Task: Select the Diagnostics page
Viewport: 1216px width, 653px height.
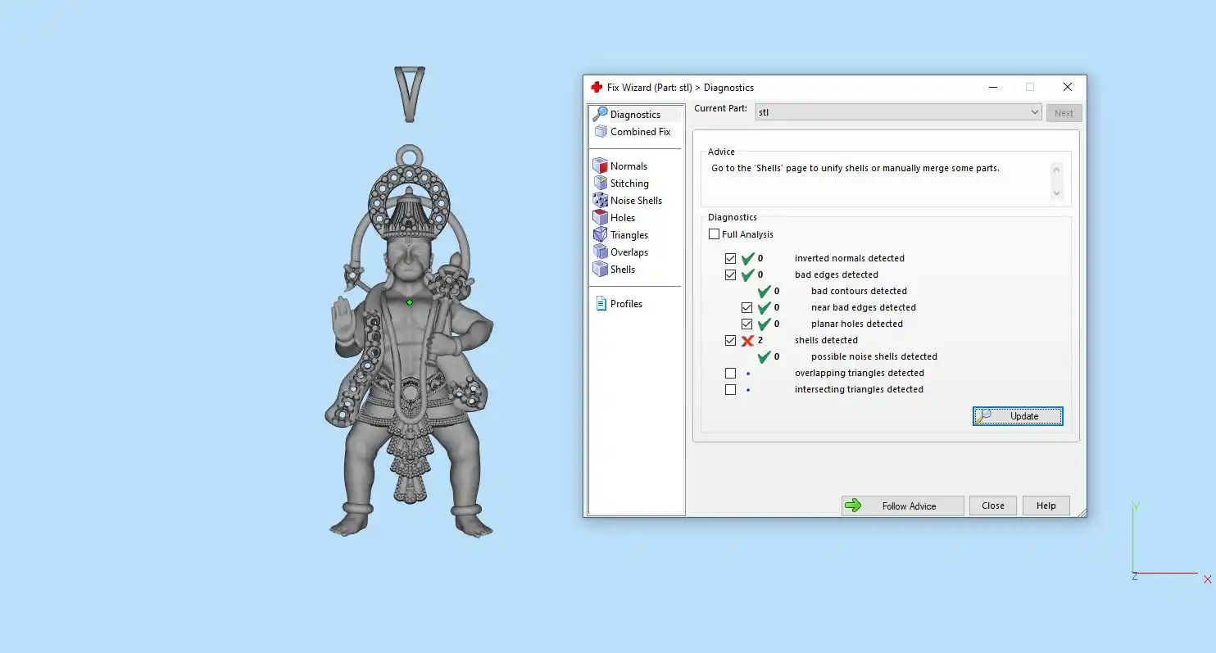Action: click(634, 115)
